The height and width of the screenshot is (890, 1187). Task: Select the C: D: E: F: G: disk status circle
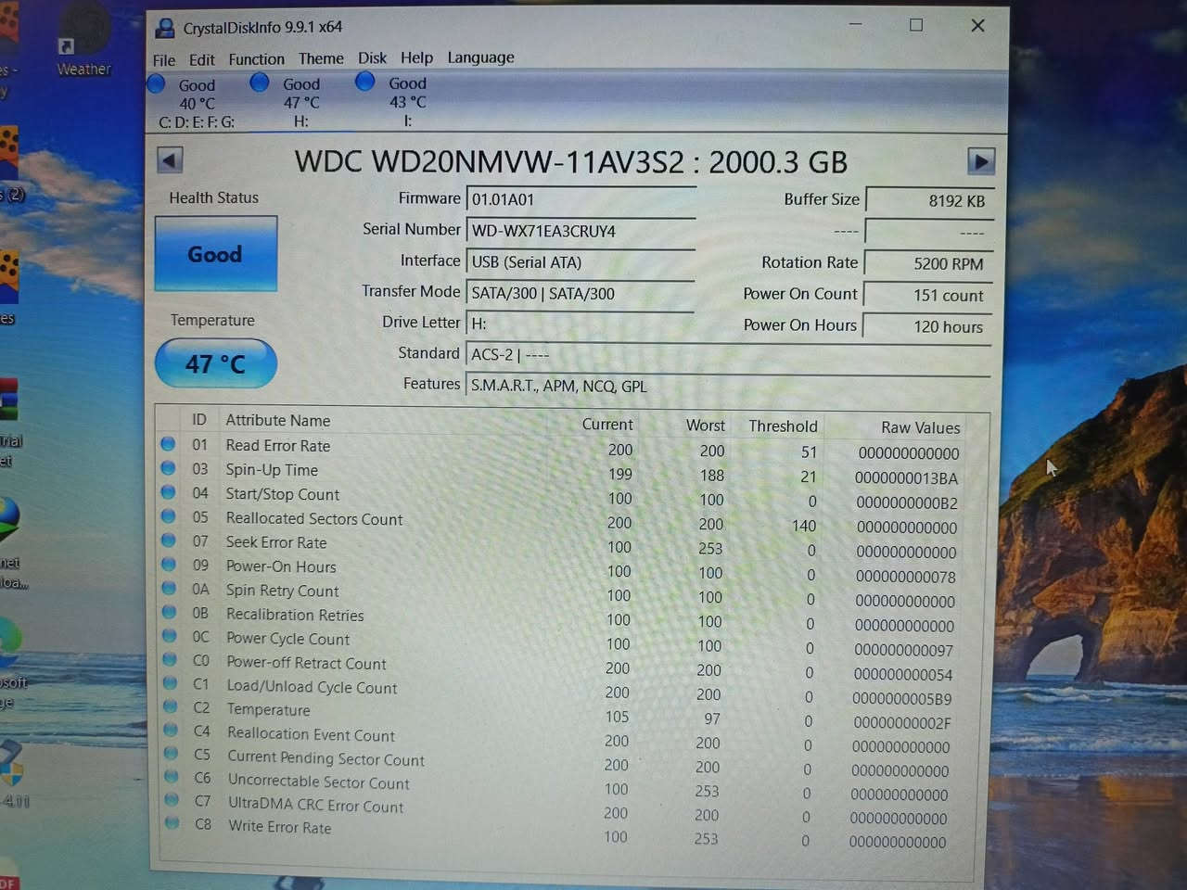tap(156, 84)
